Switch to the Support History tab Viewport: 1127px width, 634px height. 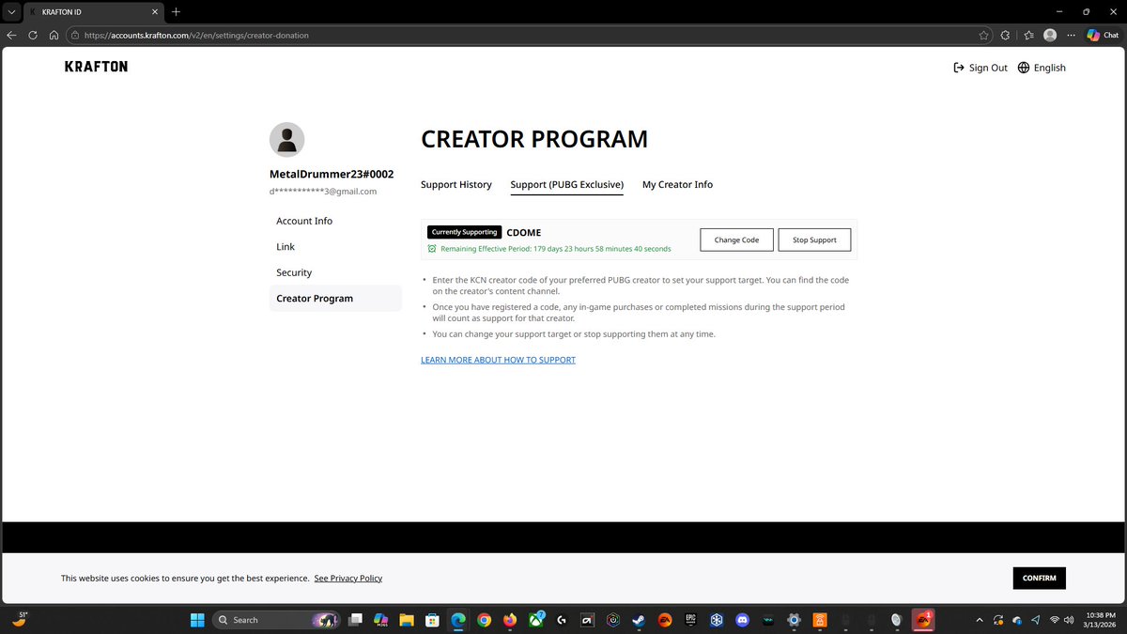click(456, 185)
